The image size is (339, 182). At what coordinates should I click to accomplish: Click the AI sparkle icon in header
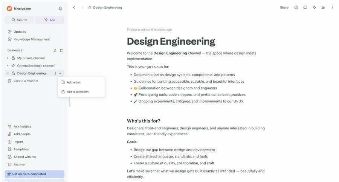point(315,8)
